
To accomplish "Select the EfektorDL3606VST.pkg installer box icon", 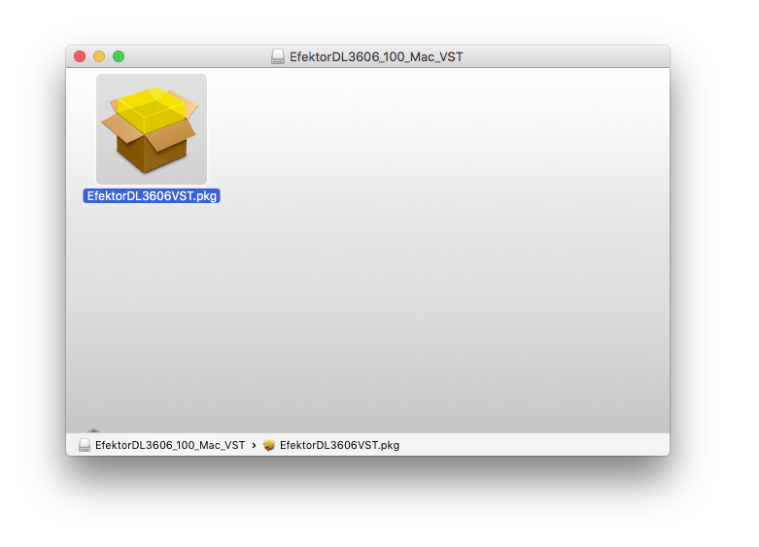I will click(x=152, y=129).
